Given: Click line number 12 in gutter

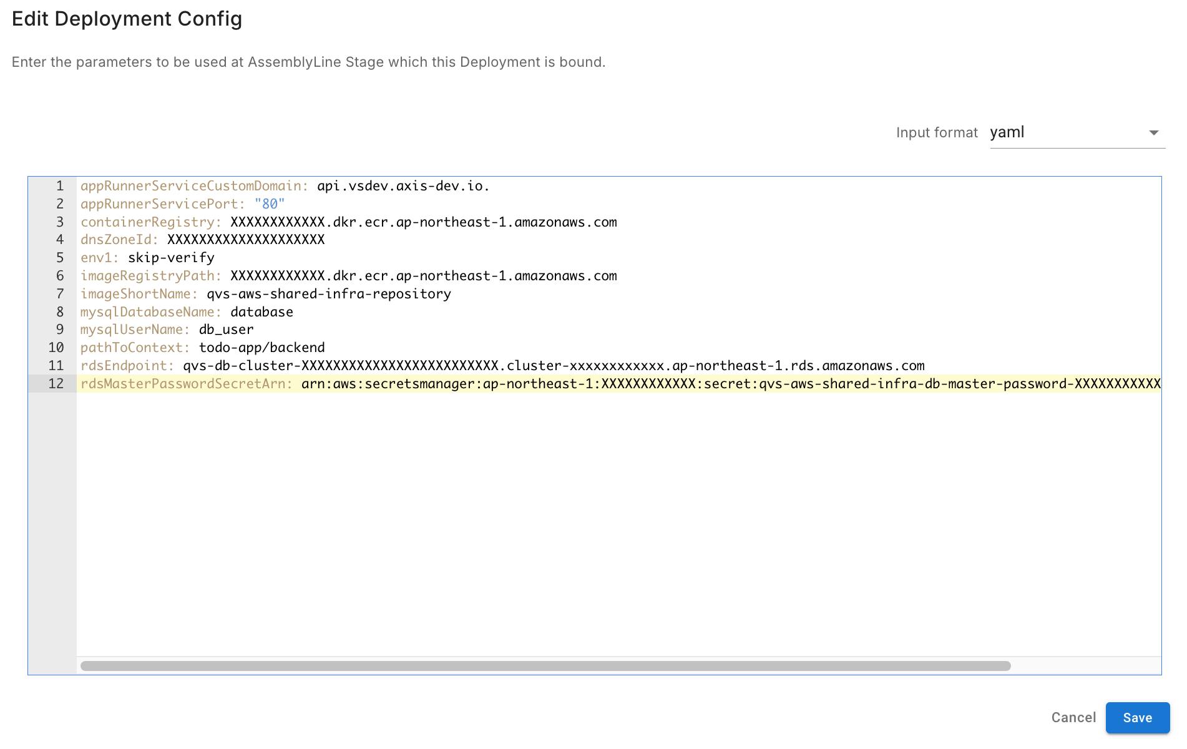Looking at the screenshot, I should [56, 384].
